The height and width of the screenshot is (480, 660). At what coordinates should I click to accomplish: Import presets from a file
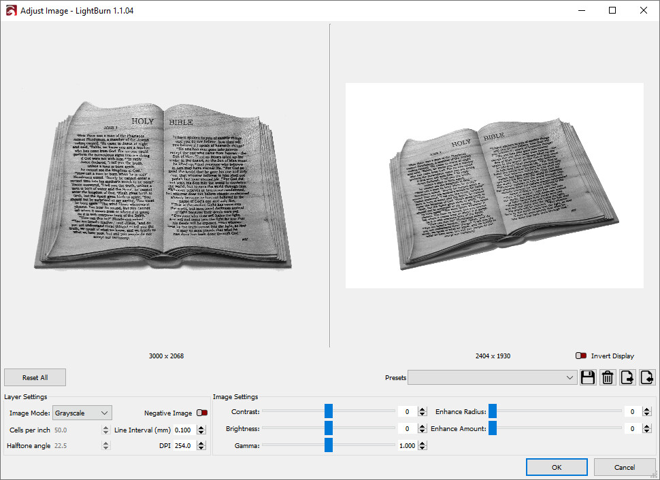coord(647,377)
